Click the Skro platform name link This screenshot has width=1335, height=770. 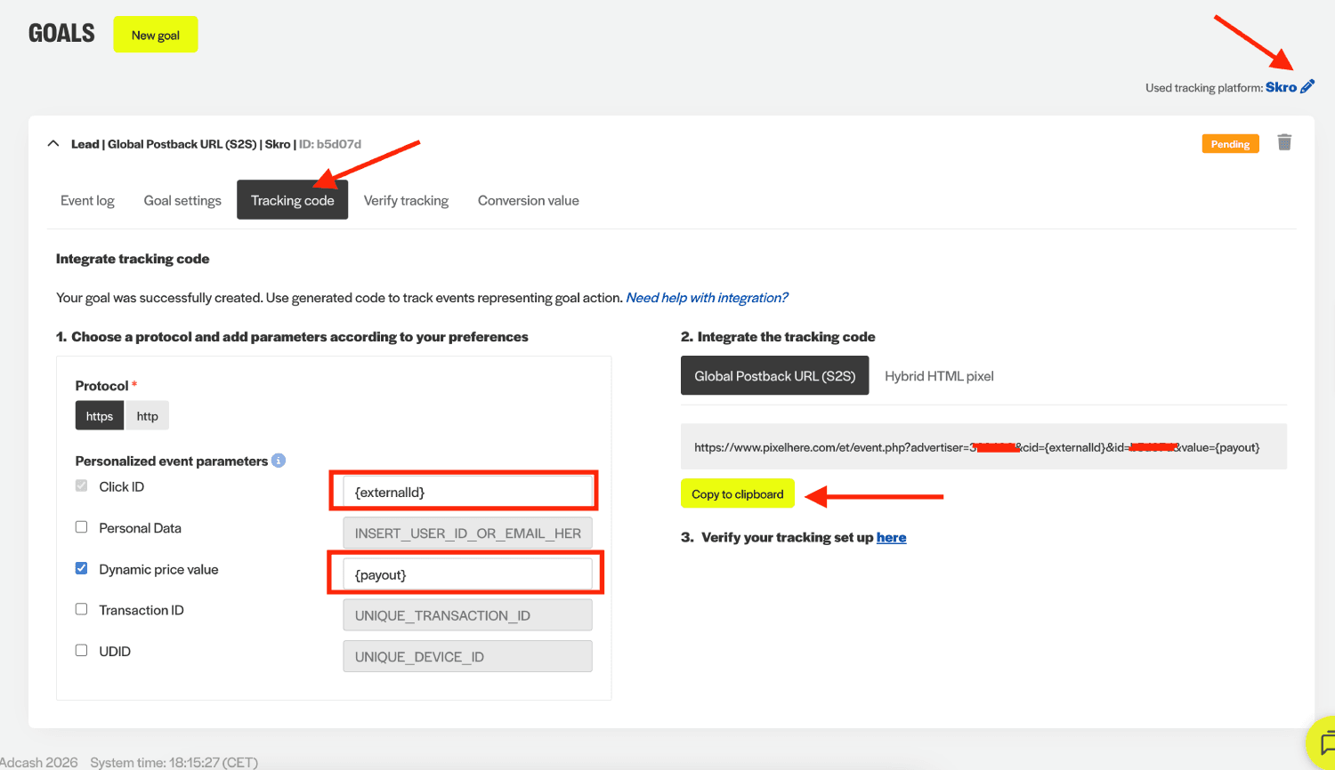click(x=1281, y=87)
